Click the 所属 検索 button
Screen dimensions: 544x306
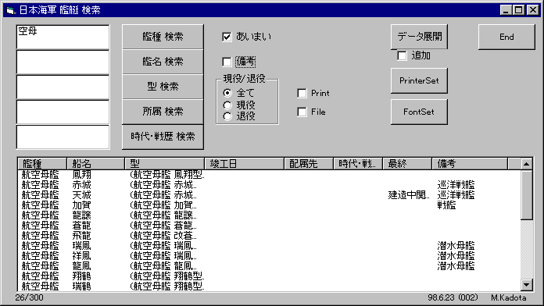pyautogui.click(x=163, y=112)
